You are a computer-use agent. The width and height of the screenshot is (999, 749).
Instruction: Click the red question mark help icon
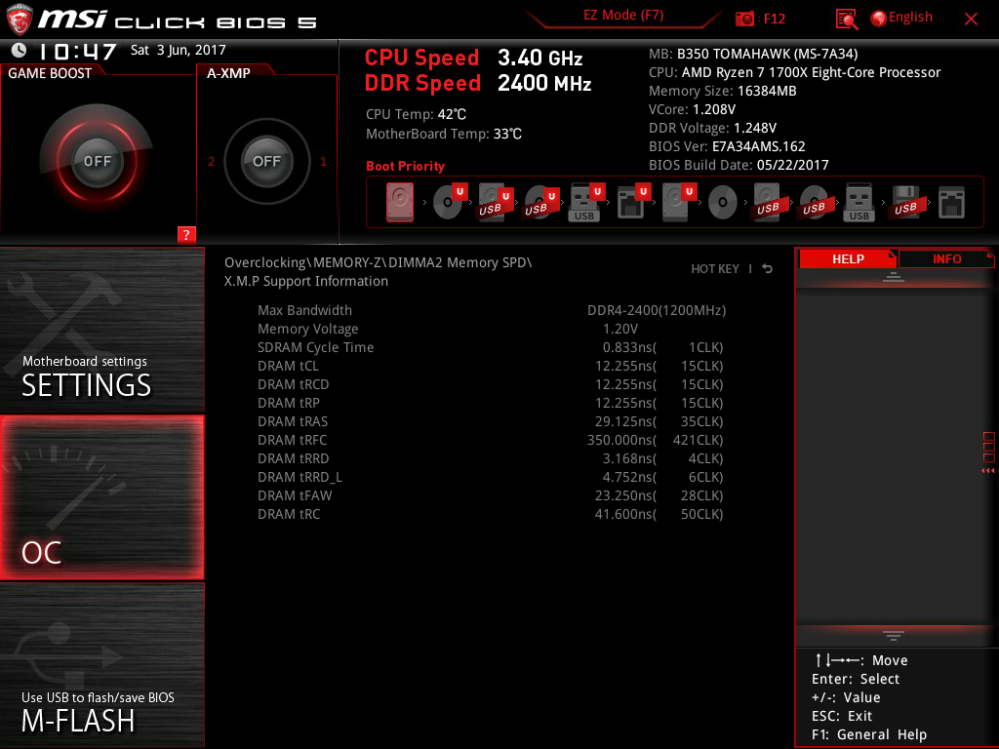point(186,234)
